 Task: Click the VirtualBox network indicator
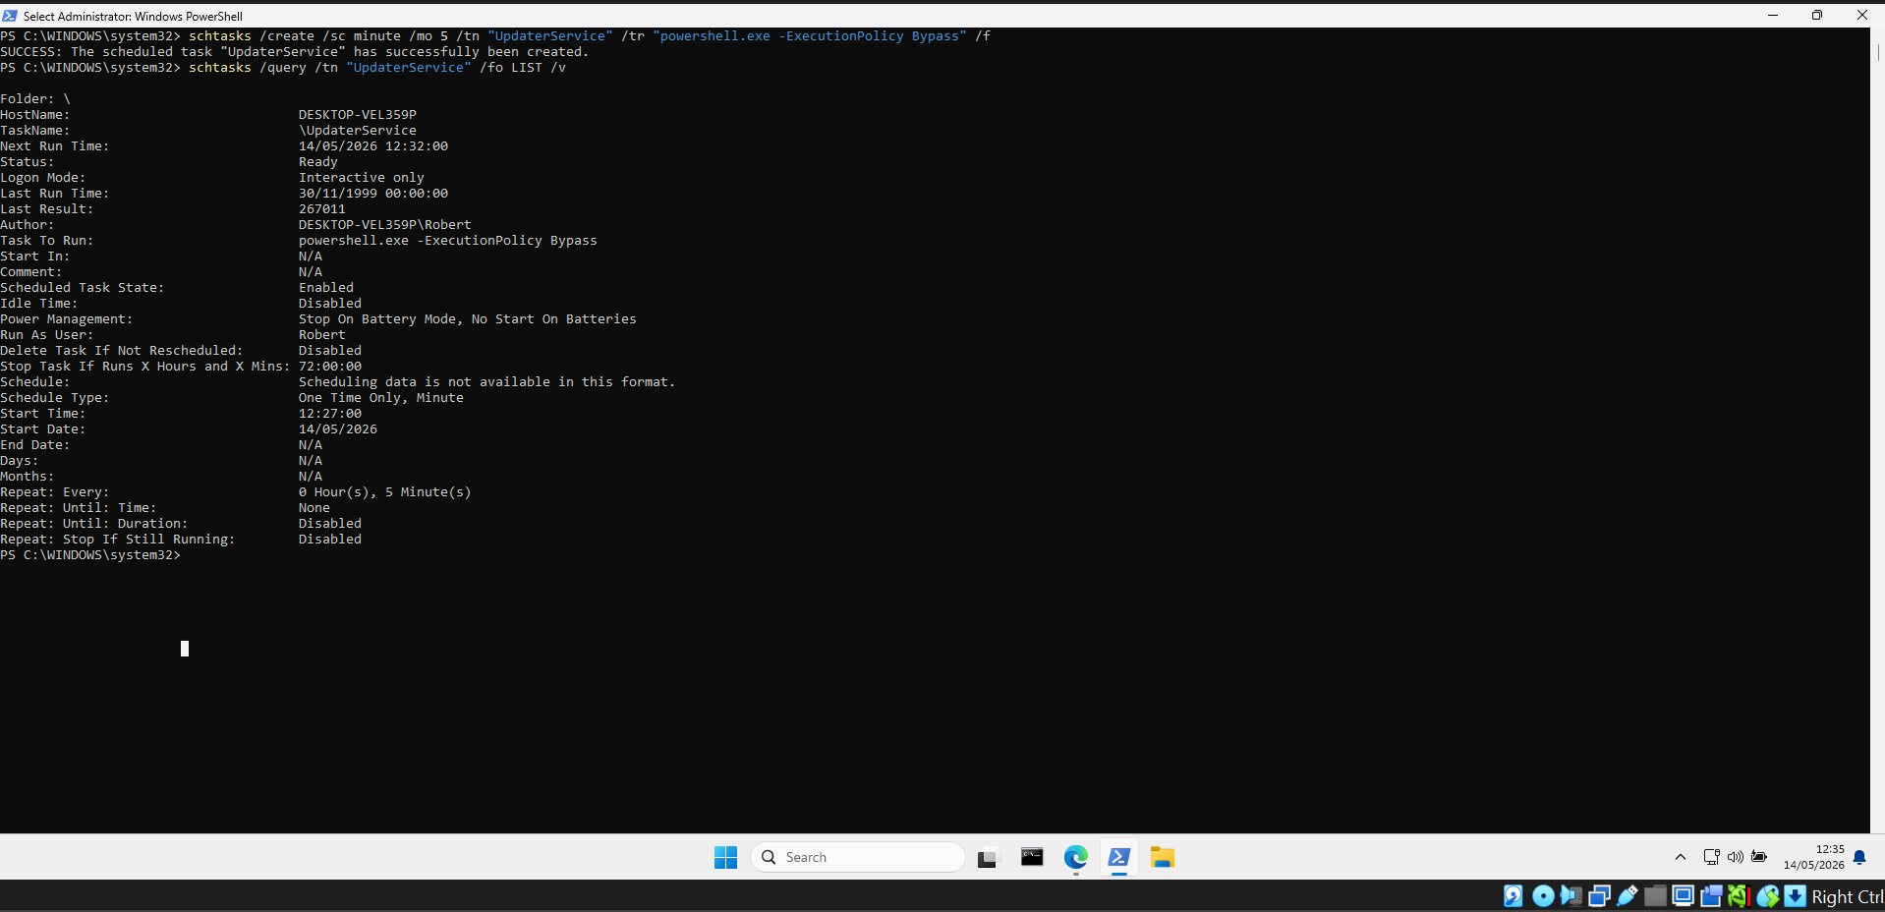coord(1599,896)
